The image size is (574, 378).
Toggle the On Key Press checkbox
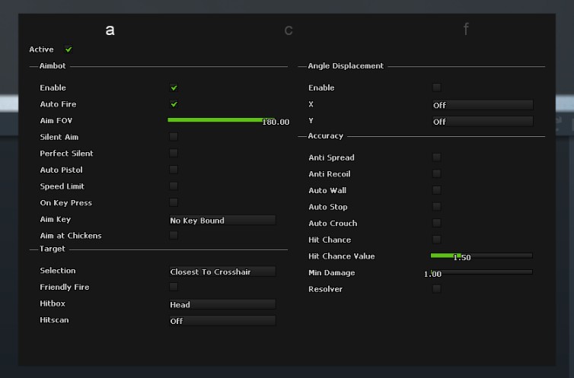[x=174, y=202]
